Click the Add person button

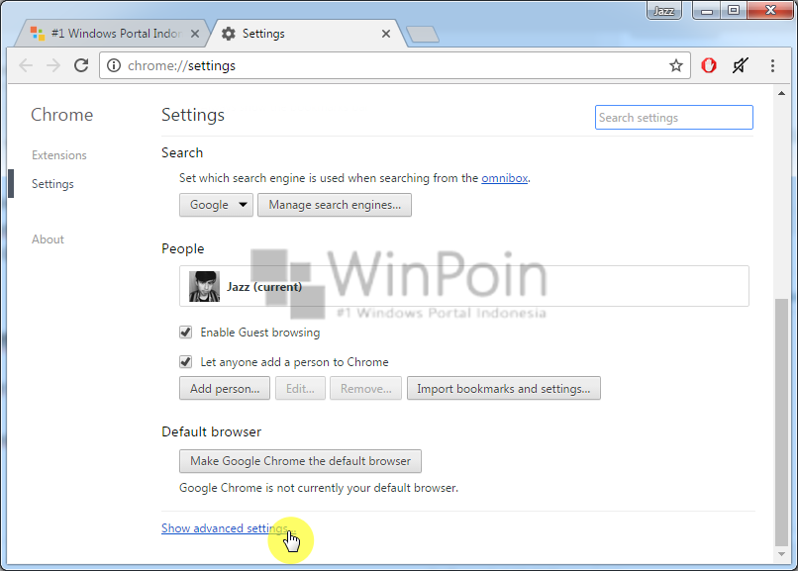click(x=225, y=389)
